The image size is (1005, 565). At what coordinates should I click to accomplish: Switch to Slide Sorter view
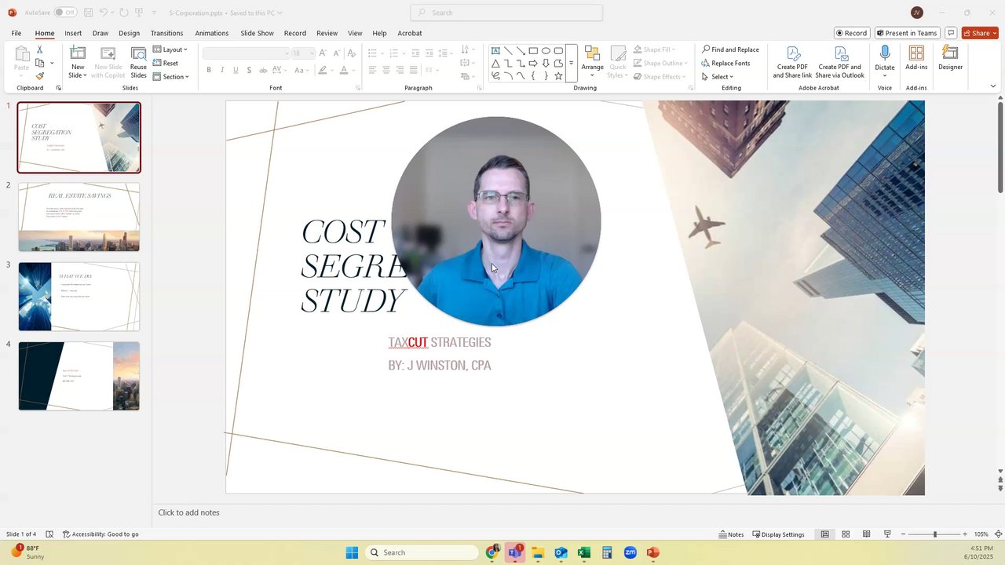846,534
